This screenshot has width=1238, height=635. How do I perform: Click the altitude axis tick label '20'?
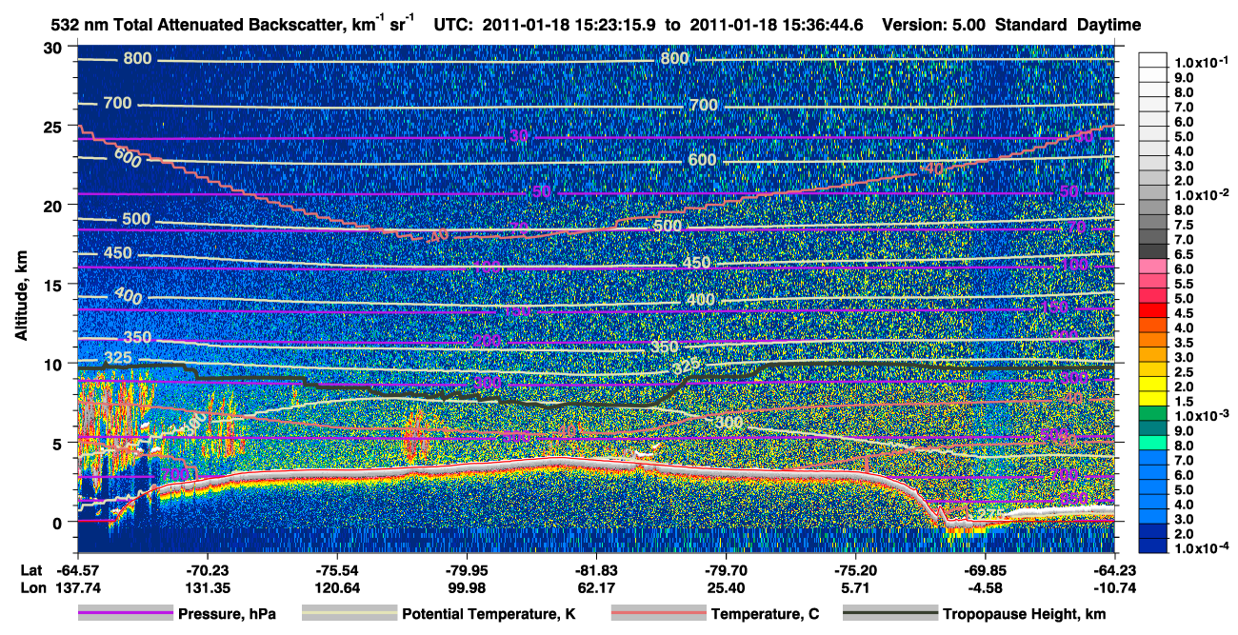54,206
